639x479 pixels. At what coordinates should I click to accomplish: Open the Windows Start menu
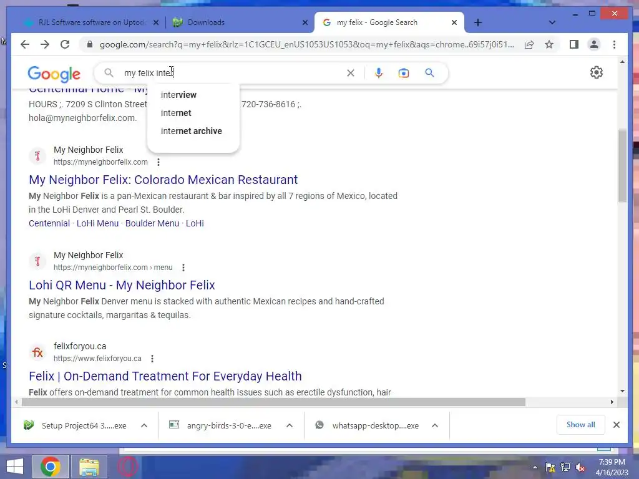tap(15, 467)
